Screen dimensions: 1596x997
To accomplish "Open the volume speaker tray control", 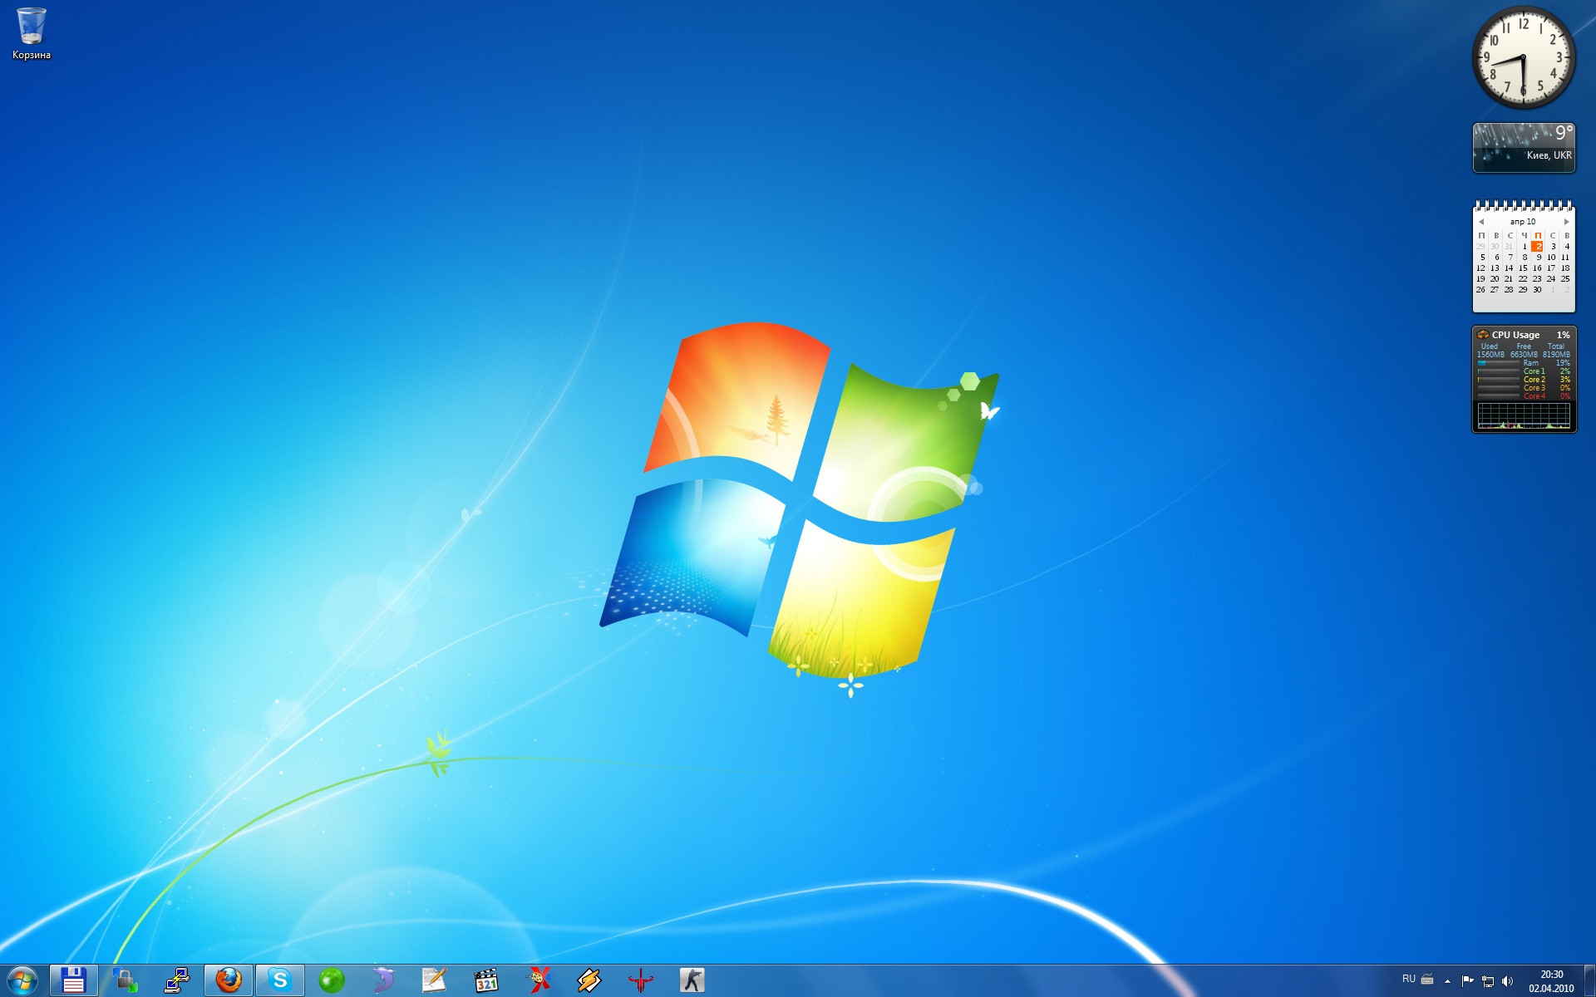I will click(x=1508, y=981).
